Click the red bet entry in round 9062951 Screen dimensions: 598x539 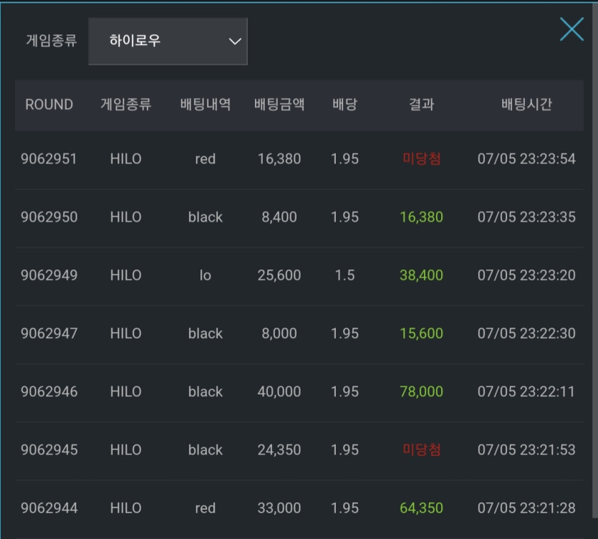(x=205, y=159)
